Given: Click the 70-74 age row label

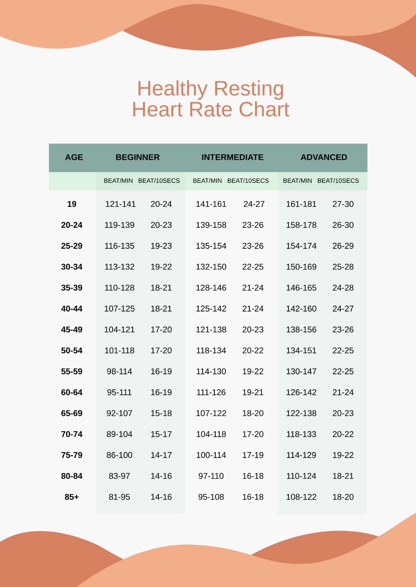Looking at the screenshot, I should 72,434.
